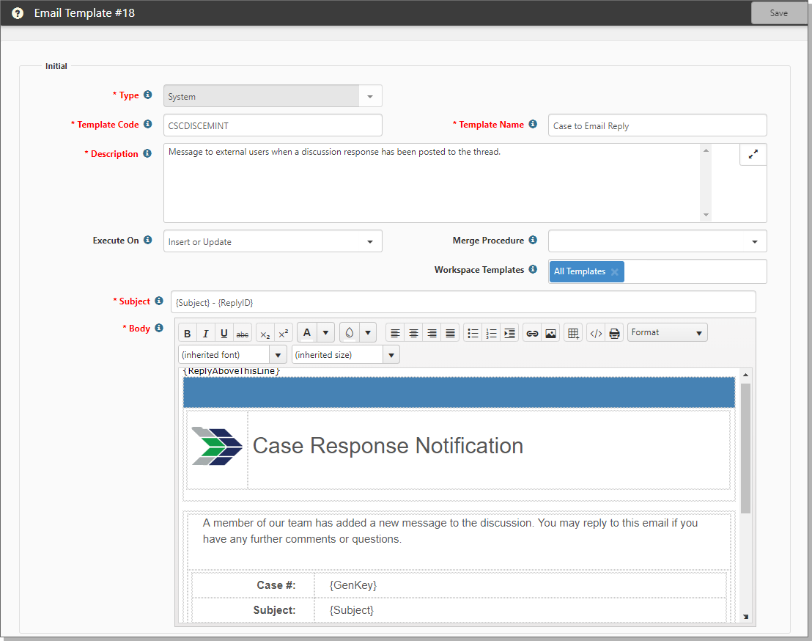This screenshot has height=641, width=812.
Task: Apply subscript formatting
Action: [x=265, y=333]
